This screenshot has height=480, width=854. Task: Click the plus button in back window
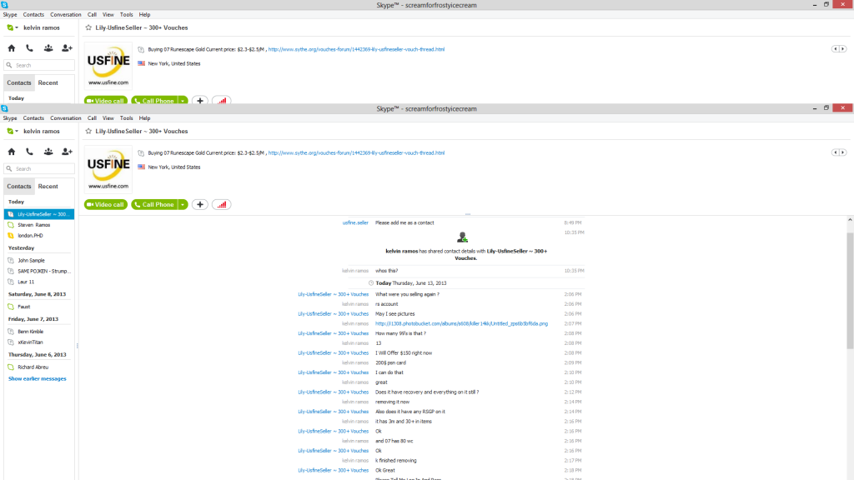[200, 101]
